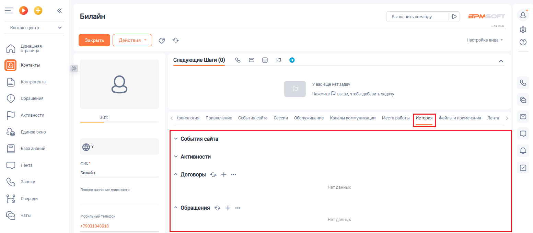Switch to the Место работы tab
This screenshot has width=533, height=233.
click(396, 118)
